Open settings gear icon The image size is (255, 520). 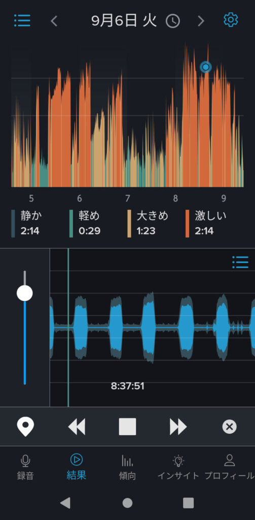[x=231, y=20]
